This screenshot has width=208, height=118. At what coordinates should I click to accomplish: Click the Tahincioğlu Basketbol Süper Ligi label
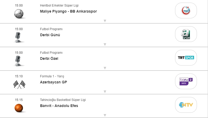63,100
